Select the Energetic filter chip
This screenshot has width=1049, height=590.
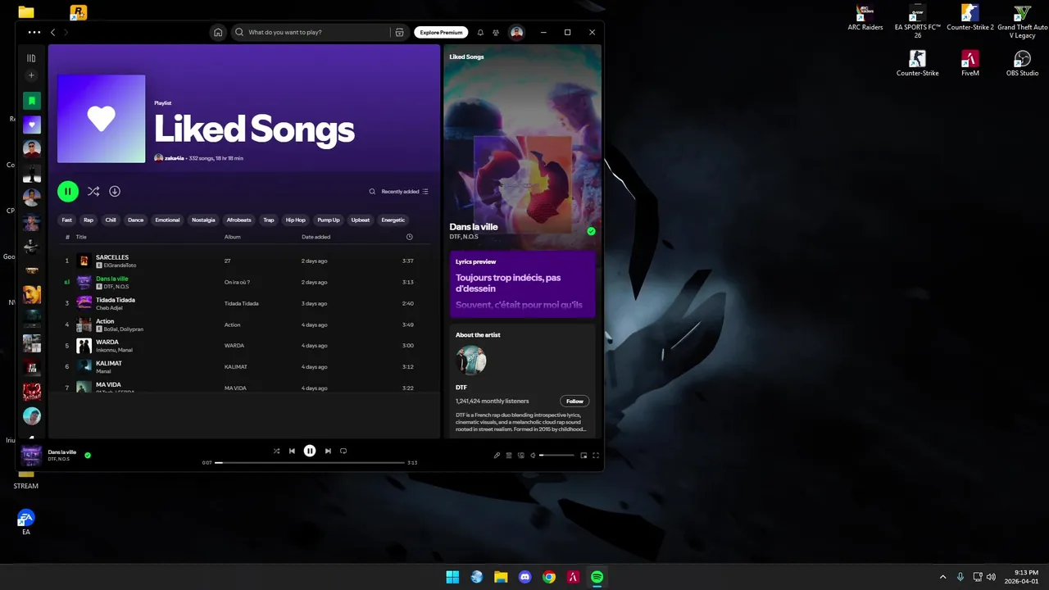click(393, 220)
